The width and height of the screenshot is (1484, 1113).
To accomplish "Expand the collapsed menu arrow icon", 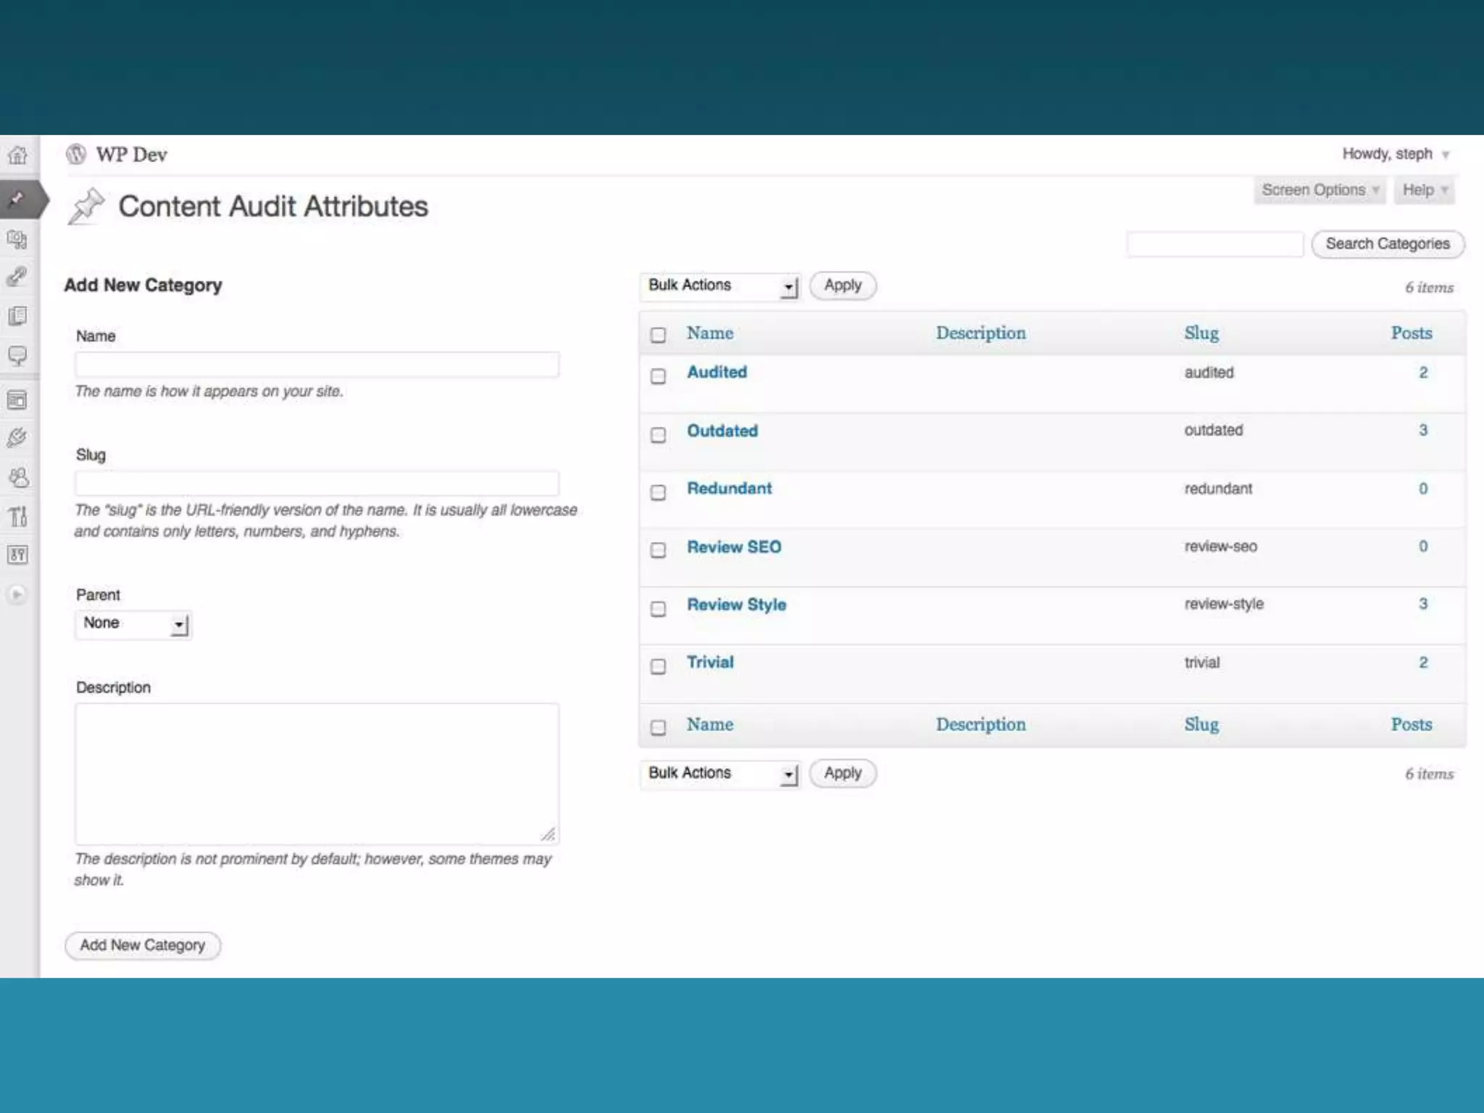I will coord(17,594).
